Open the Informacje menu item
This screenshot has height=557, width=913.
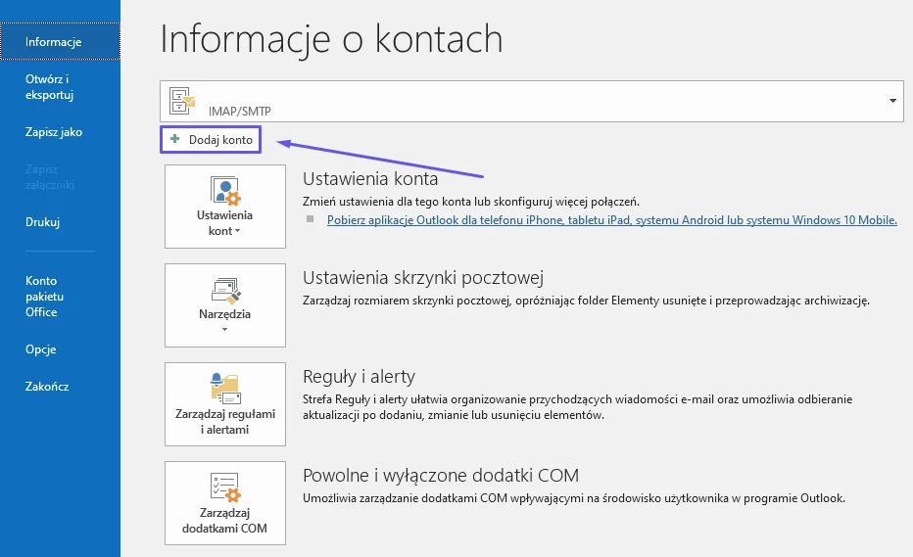coord(60,41)
